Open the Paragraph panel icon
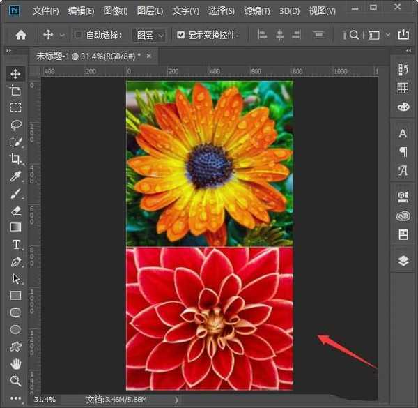 point(403,151)
